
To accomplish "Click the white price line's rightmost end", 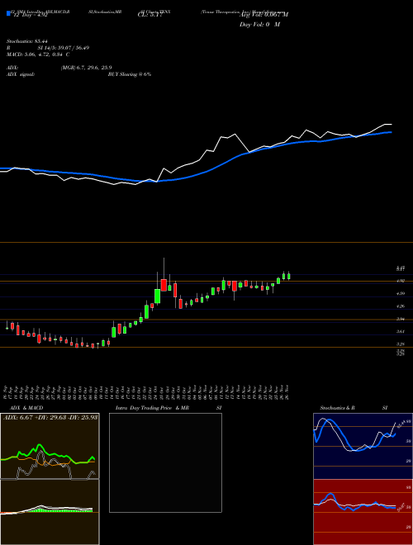I will coord(392,124).
